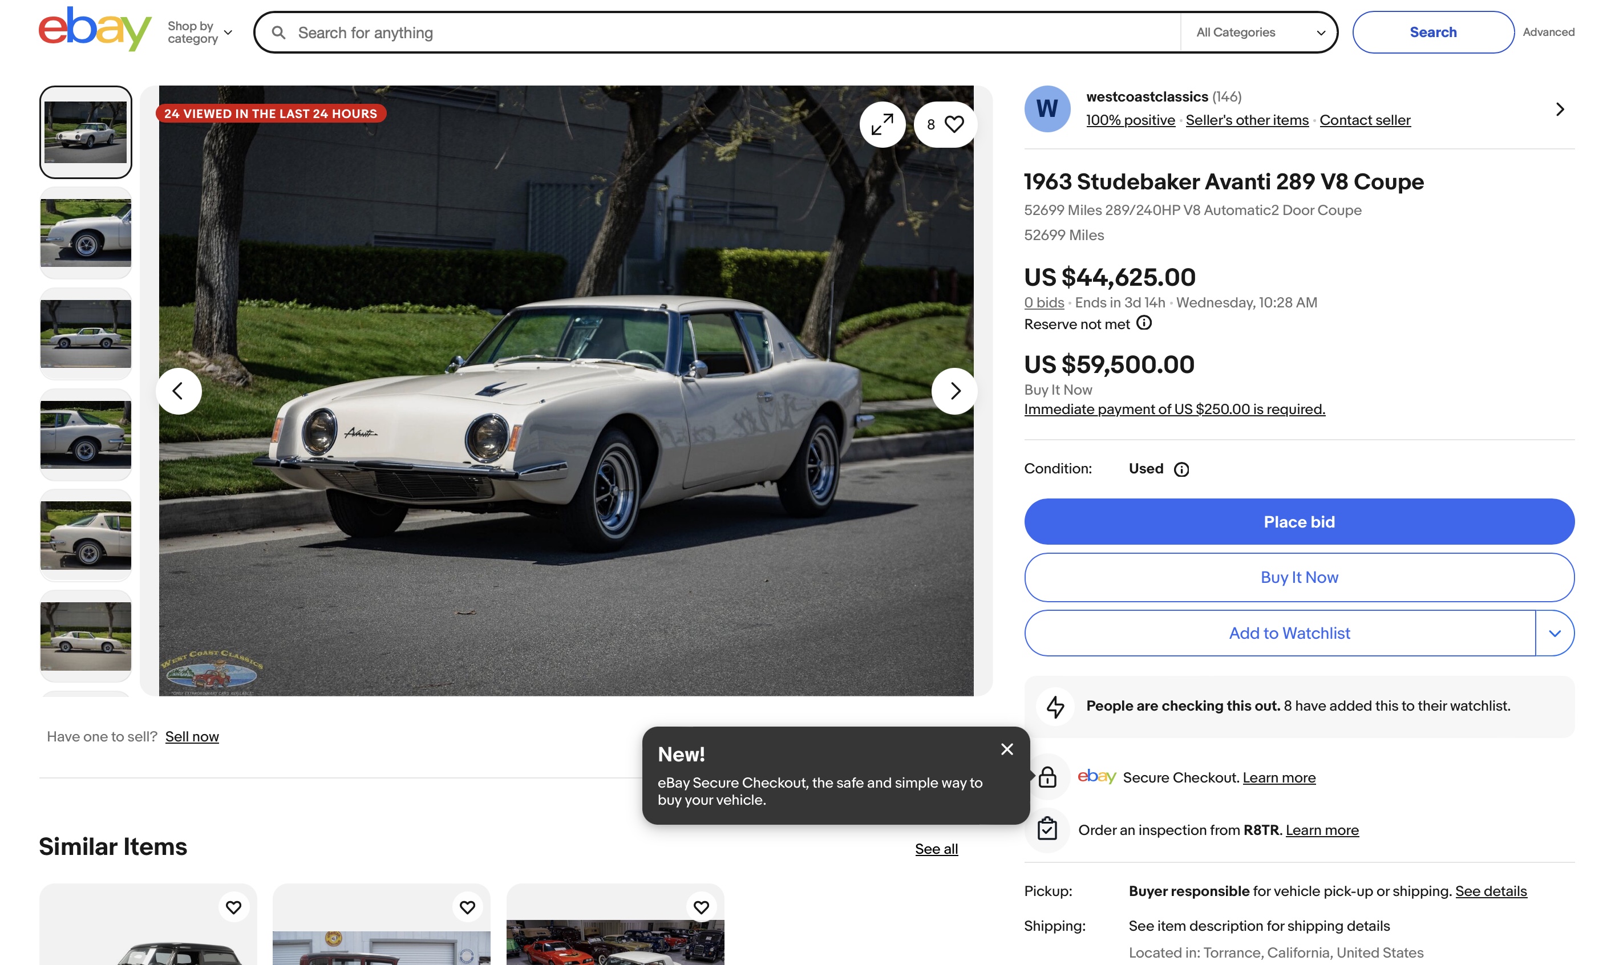Open Secure Checkout Learn more link
The image size is (1611, 965).
(x=1278, y=778)
